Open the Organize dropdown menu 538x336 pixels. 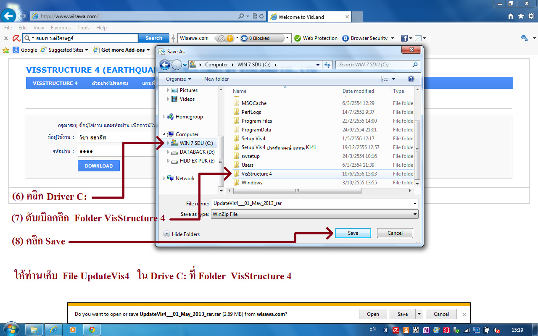coord(179,79)
